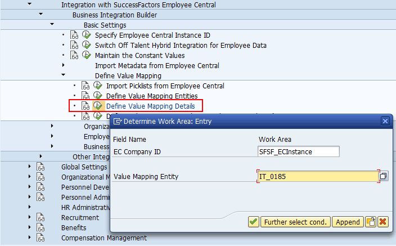Screen dimensions: 396x246
Task: Click the Further select cond. button
Action: coord(295,222)
